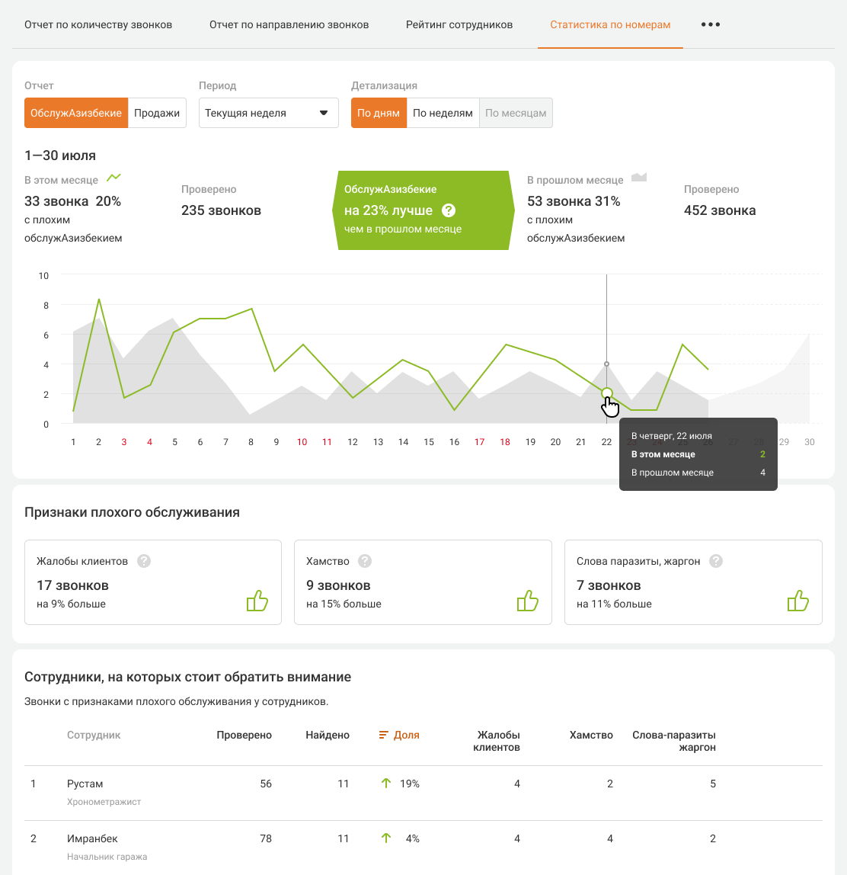
Task: Click green line chart icon near В этом месяце
Action: click(x=113, y=178)
